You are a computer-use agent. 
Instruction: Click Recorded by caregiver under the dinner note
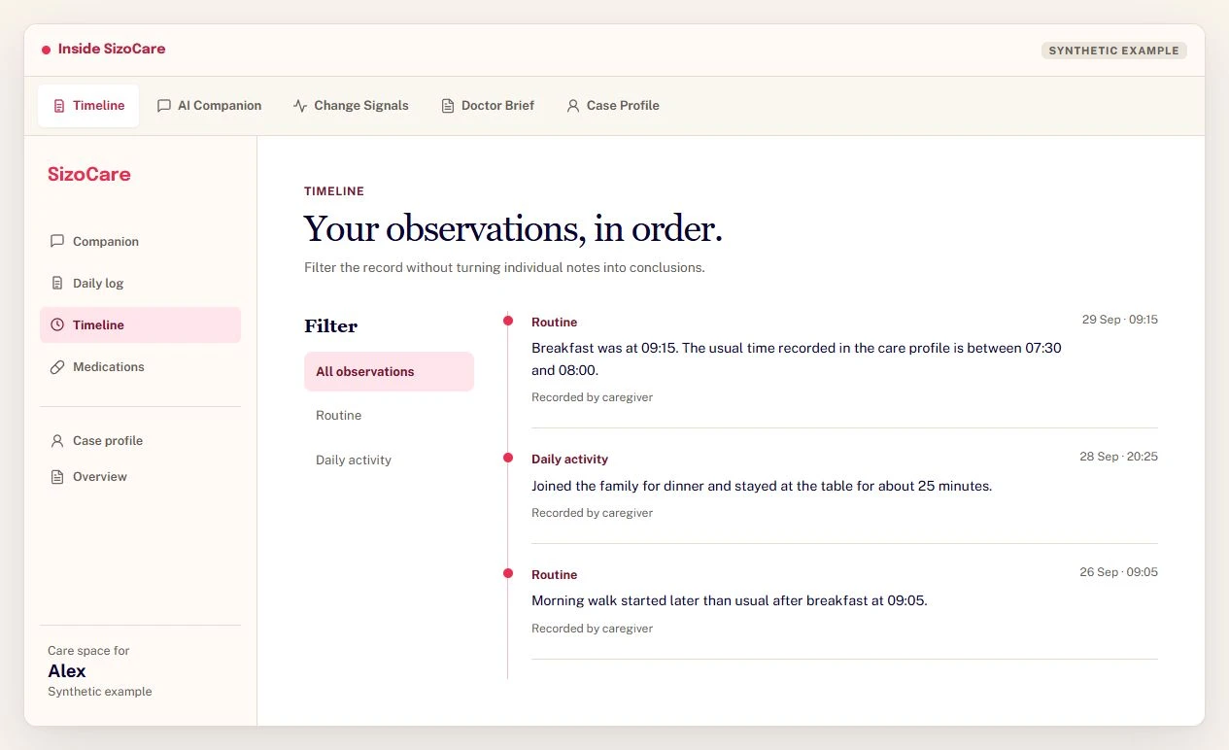pyautogui.click(x=592, y=512)
